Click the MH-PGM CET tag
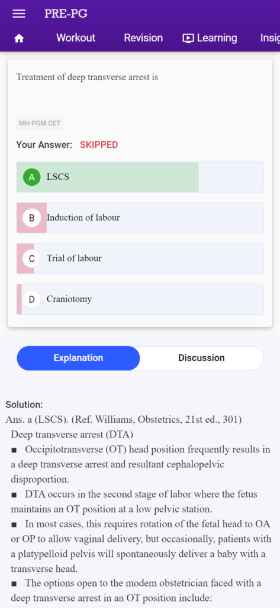280x608 pixels. (40, 124)
